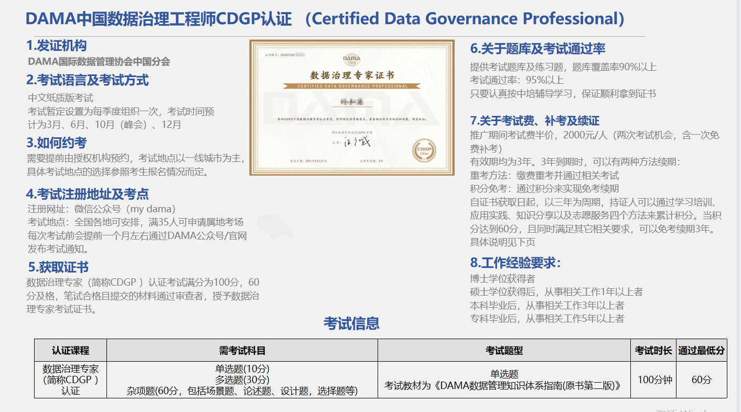Viewport: 741px width, 412px height.
Task: Click line "考试地点：全国各地可安排，满35人可申请属地考场"
Action: tap(135, 222)
